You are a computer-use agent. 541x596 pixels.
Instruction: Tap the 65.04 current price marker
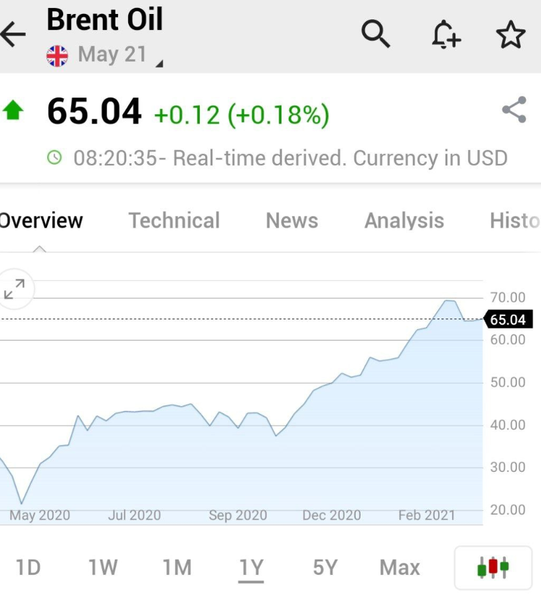pos(508,319)
